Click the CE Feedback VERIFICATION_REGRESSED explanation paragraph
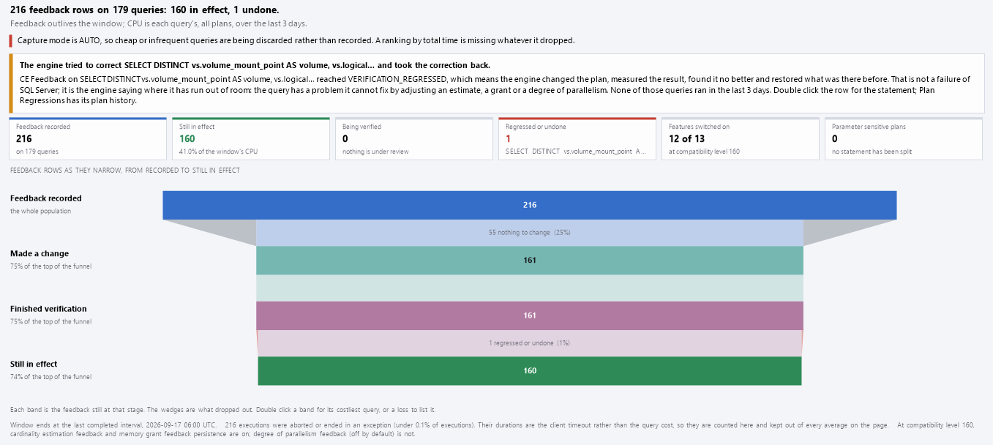This screenshot has width=993, height=445. tap(495, 89)
